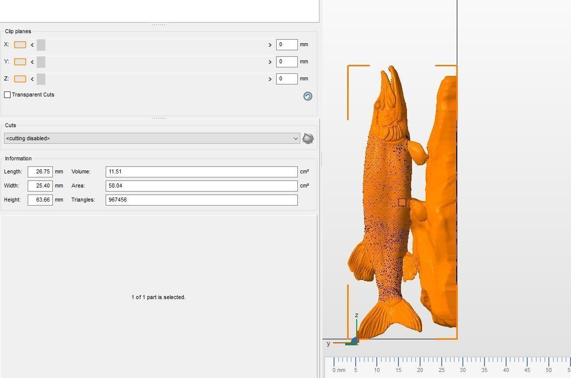Decrease the Y clip plane with left arrow
The height and width of the screenshot is (378, 571).
pyautogui.click(x=32, y=62)
